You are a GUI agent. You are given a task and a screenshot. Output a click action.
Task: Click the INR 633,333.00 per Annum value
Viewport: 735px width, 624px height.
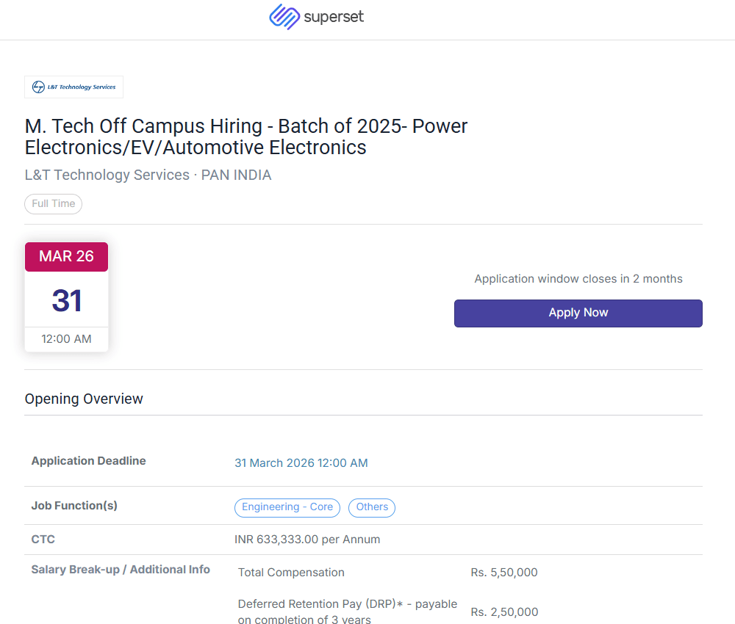[x=306, y=540]
